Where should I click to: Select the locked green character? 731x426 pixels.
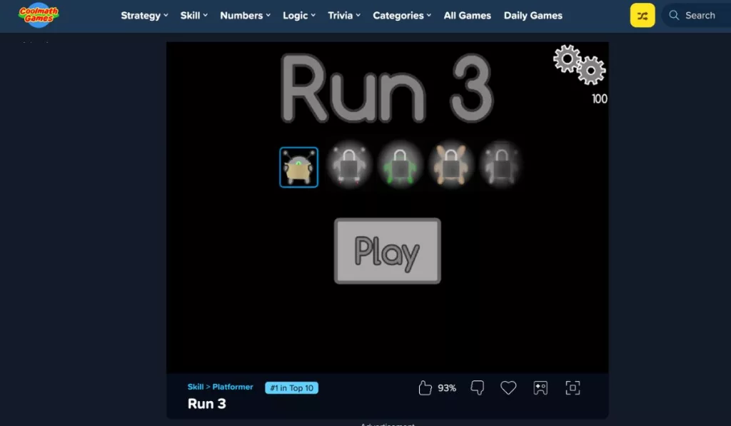click(400, 166)
